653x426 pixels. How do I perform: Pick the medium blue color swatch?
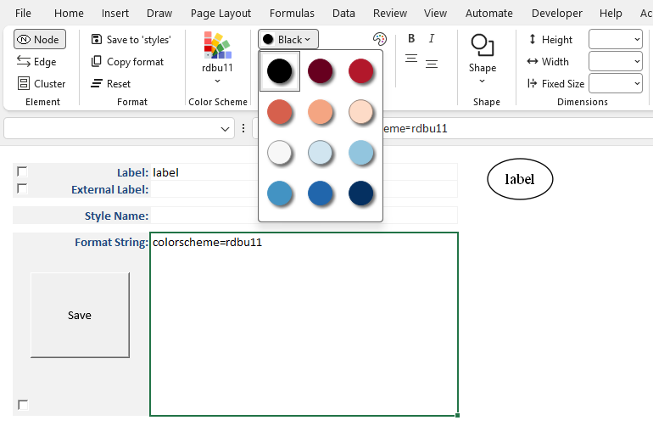pyautogui.click(x=280, y=193)
